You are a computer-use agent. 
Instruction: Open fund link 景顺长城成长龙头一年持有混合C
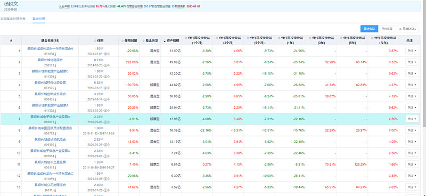pyautogui.click(x=50, y=174)
